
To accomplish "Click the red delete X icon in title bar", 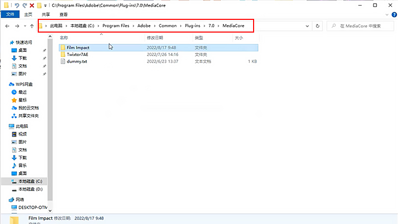I will tap(32, 5).
